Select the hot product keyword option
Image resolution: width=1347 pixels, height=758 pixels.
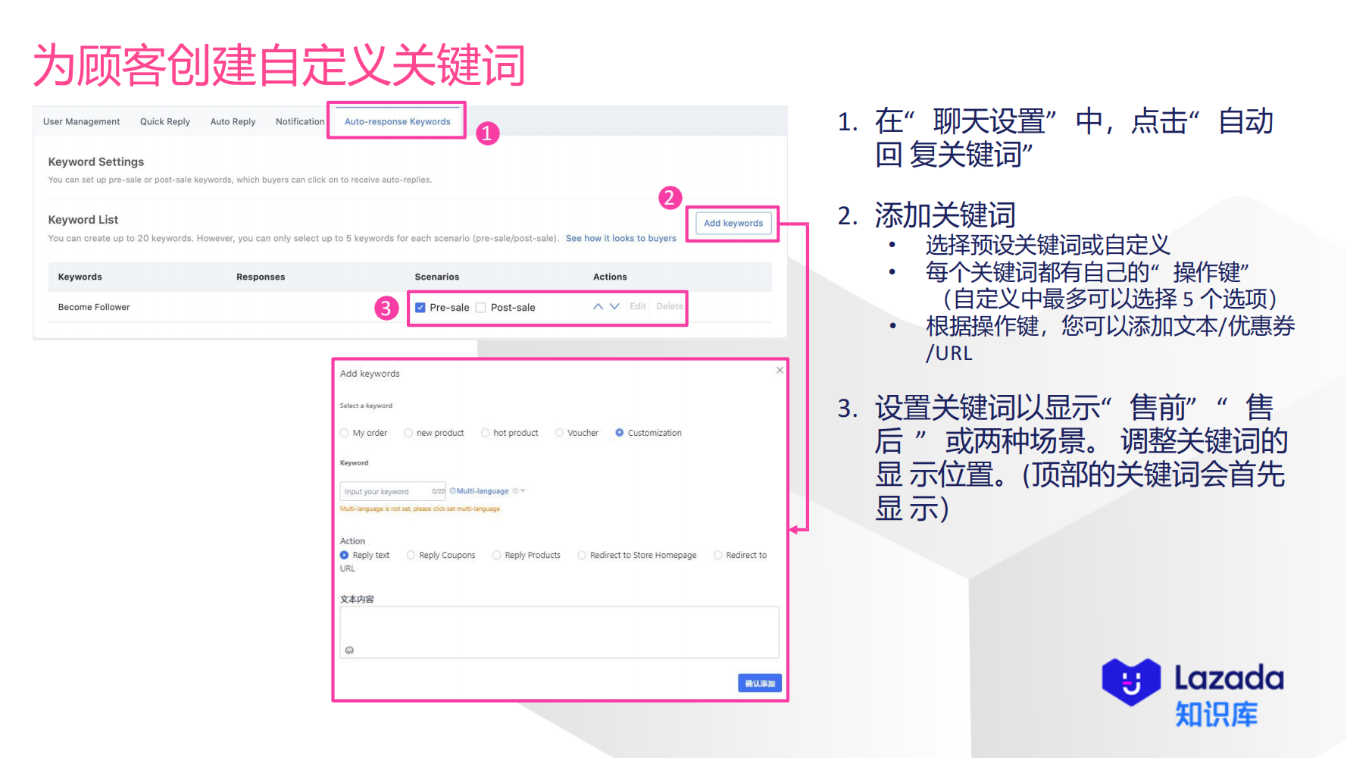coord(485,432)
